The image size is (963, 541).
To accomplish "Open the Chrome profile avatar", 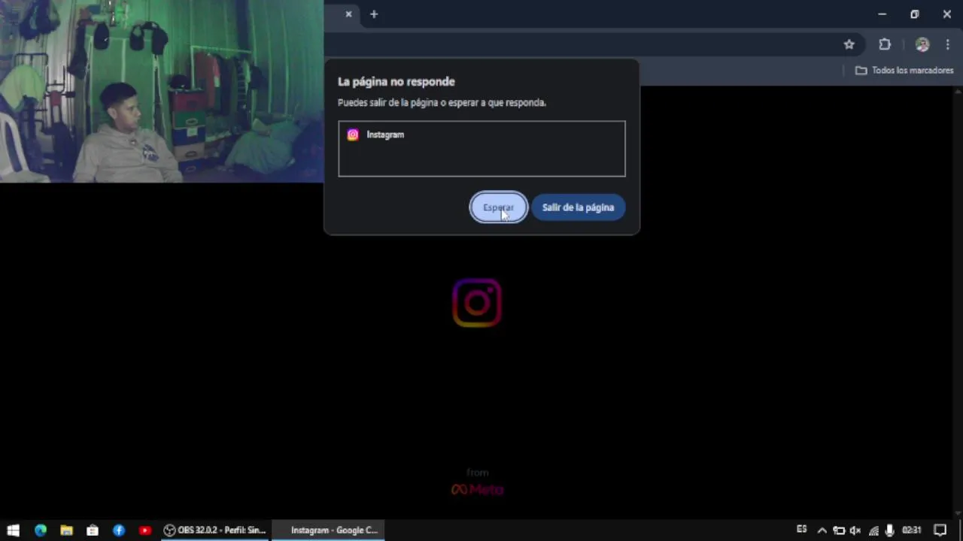I will tap(922, 44).
